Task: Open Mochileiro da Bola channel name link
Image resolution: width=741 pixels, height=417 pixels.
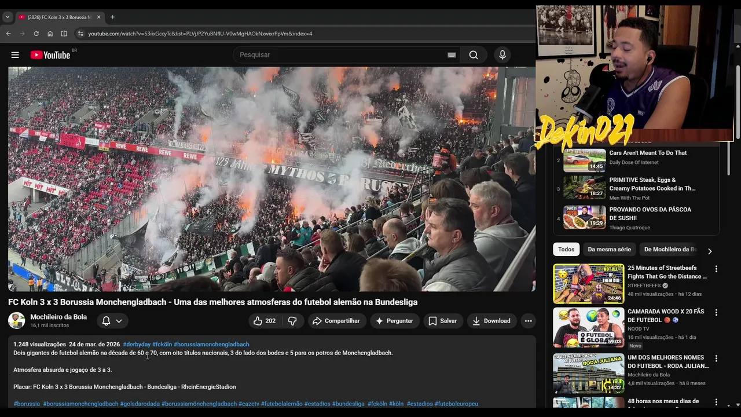Action: [58, 317]
